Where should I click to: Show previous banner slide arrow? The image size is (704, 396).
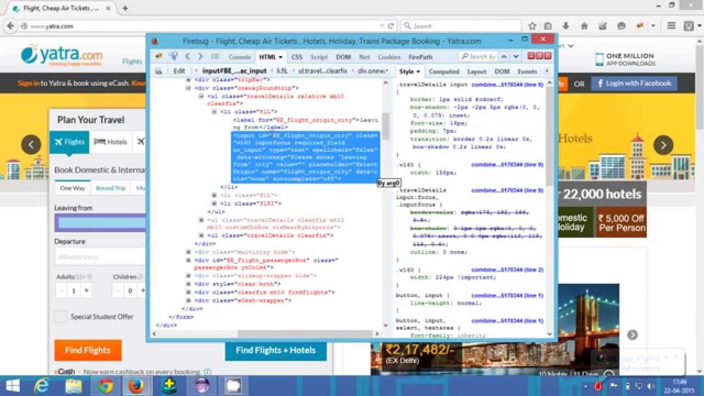coord(31,145)
